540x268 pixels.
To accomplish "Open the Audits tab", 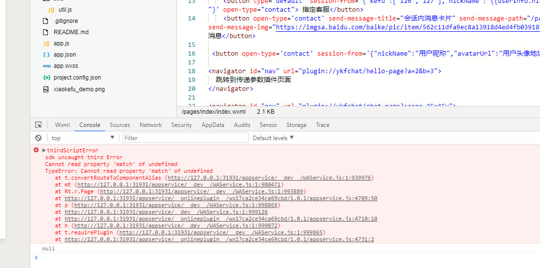I will [x=242, y=125].
